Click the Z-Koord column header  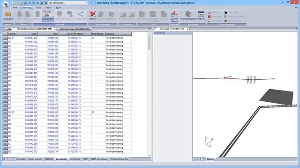[x=66, y=34]
